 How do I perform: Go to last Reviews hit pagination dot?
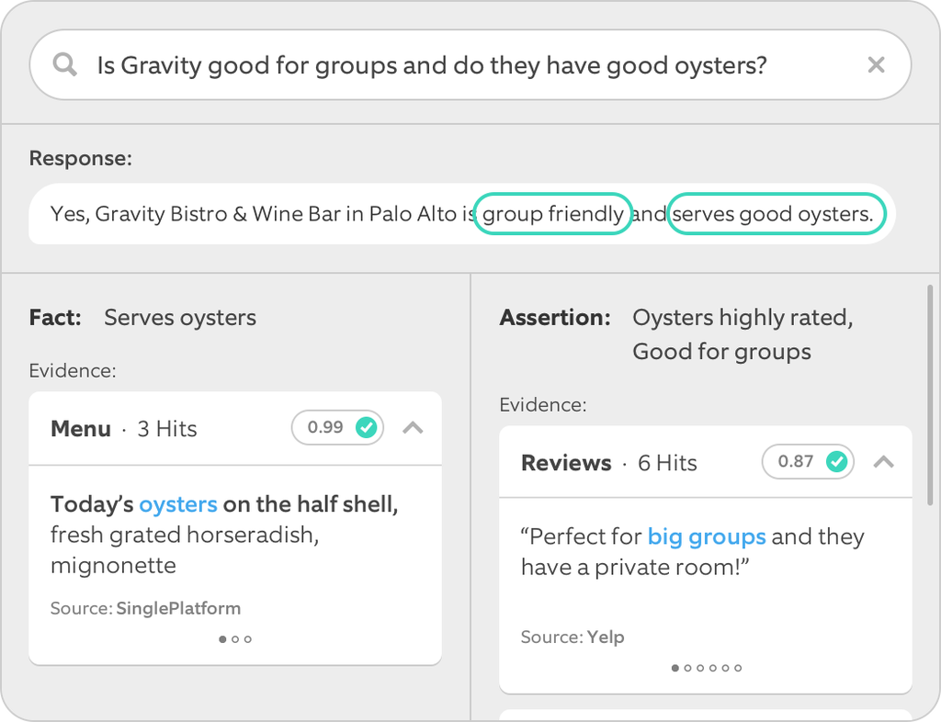738,668
